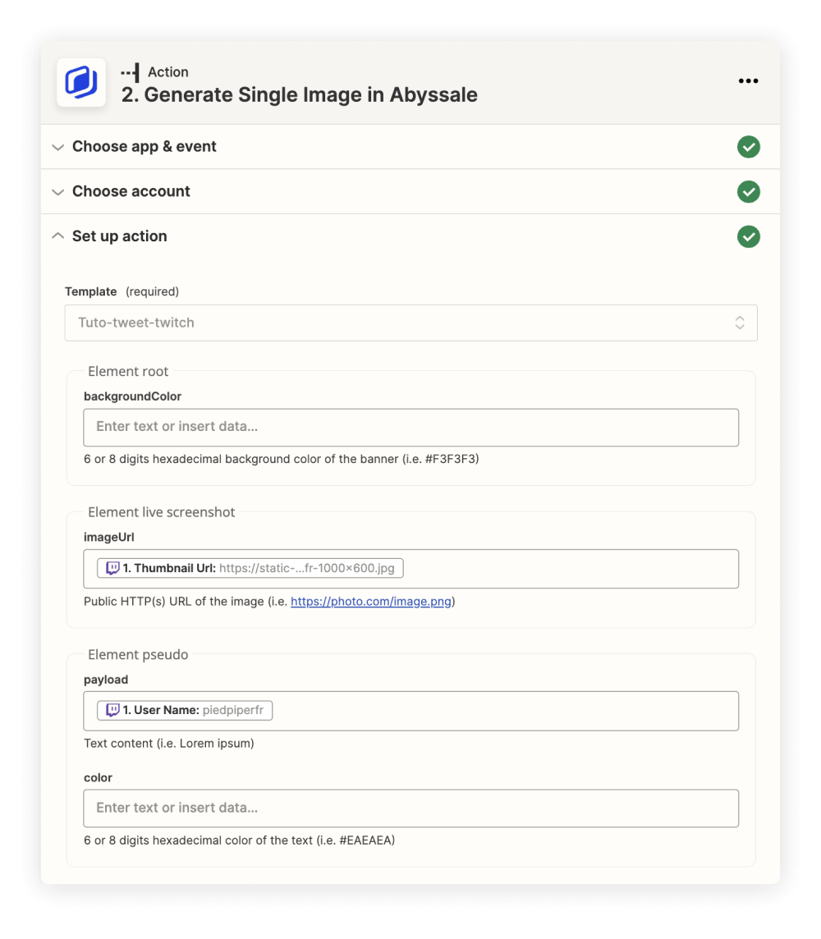The height and width of the screenshot is (939, 821).
Task: Click Twitch icon in Thumbnail Url pill
Action: (x=112, y=568)
